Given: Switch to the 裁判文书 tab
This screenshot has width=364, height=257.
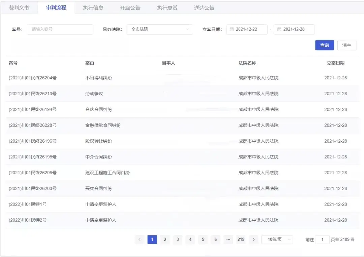Looking at the screenshot, I should (x=19, y=8).
